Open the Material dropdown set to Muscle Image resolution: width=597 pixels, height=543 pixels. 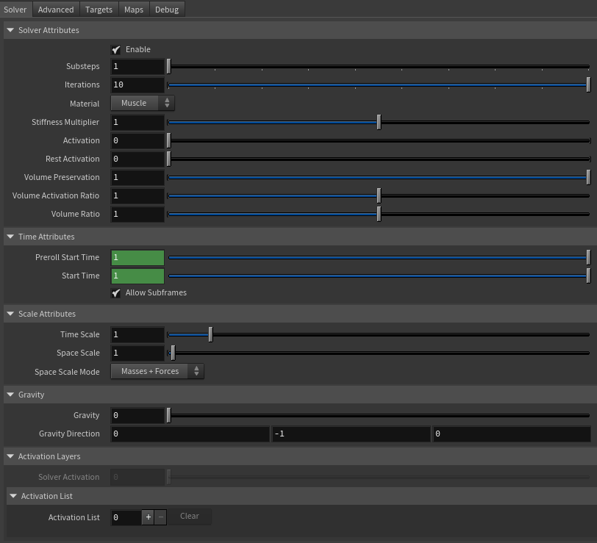(x=143, y=103)
